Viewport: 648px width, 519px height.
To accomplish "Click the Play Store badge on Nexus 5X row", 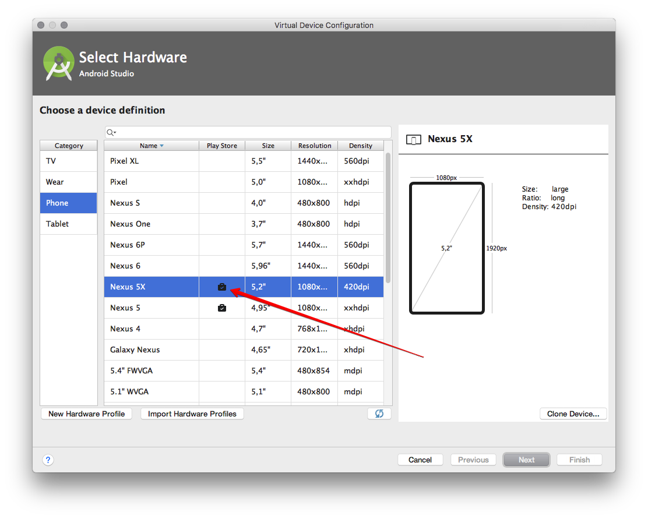I will [221, 287].
